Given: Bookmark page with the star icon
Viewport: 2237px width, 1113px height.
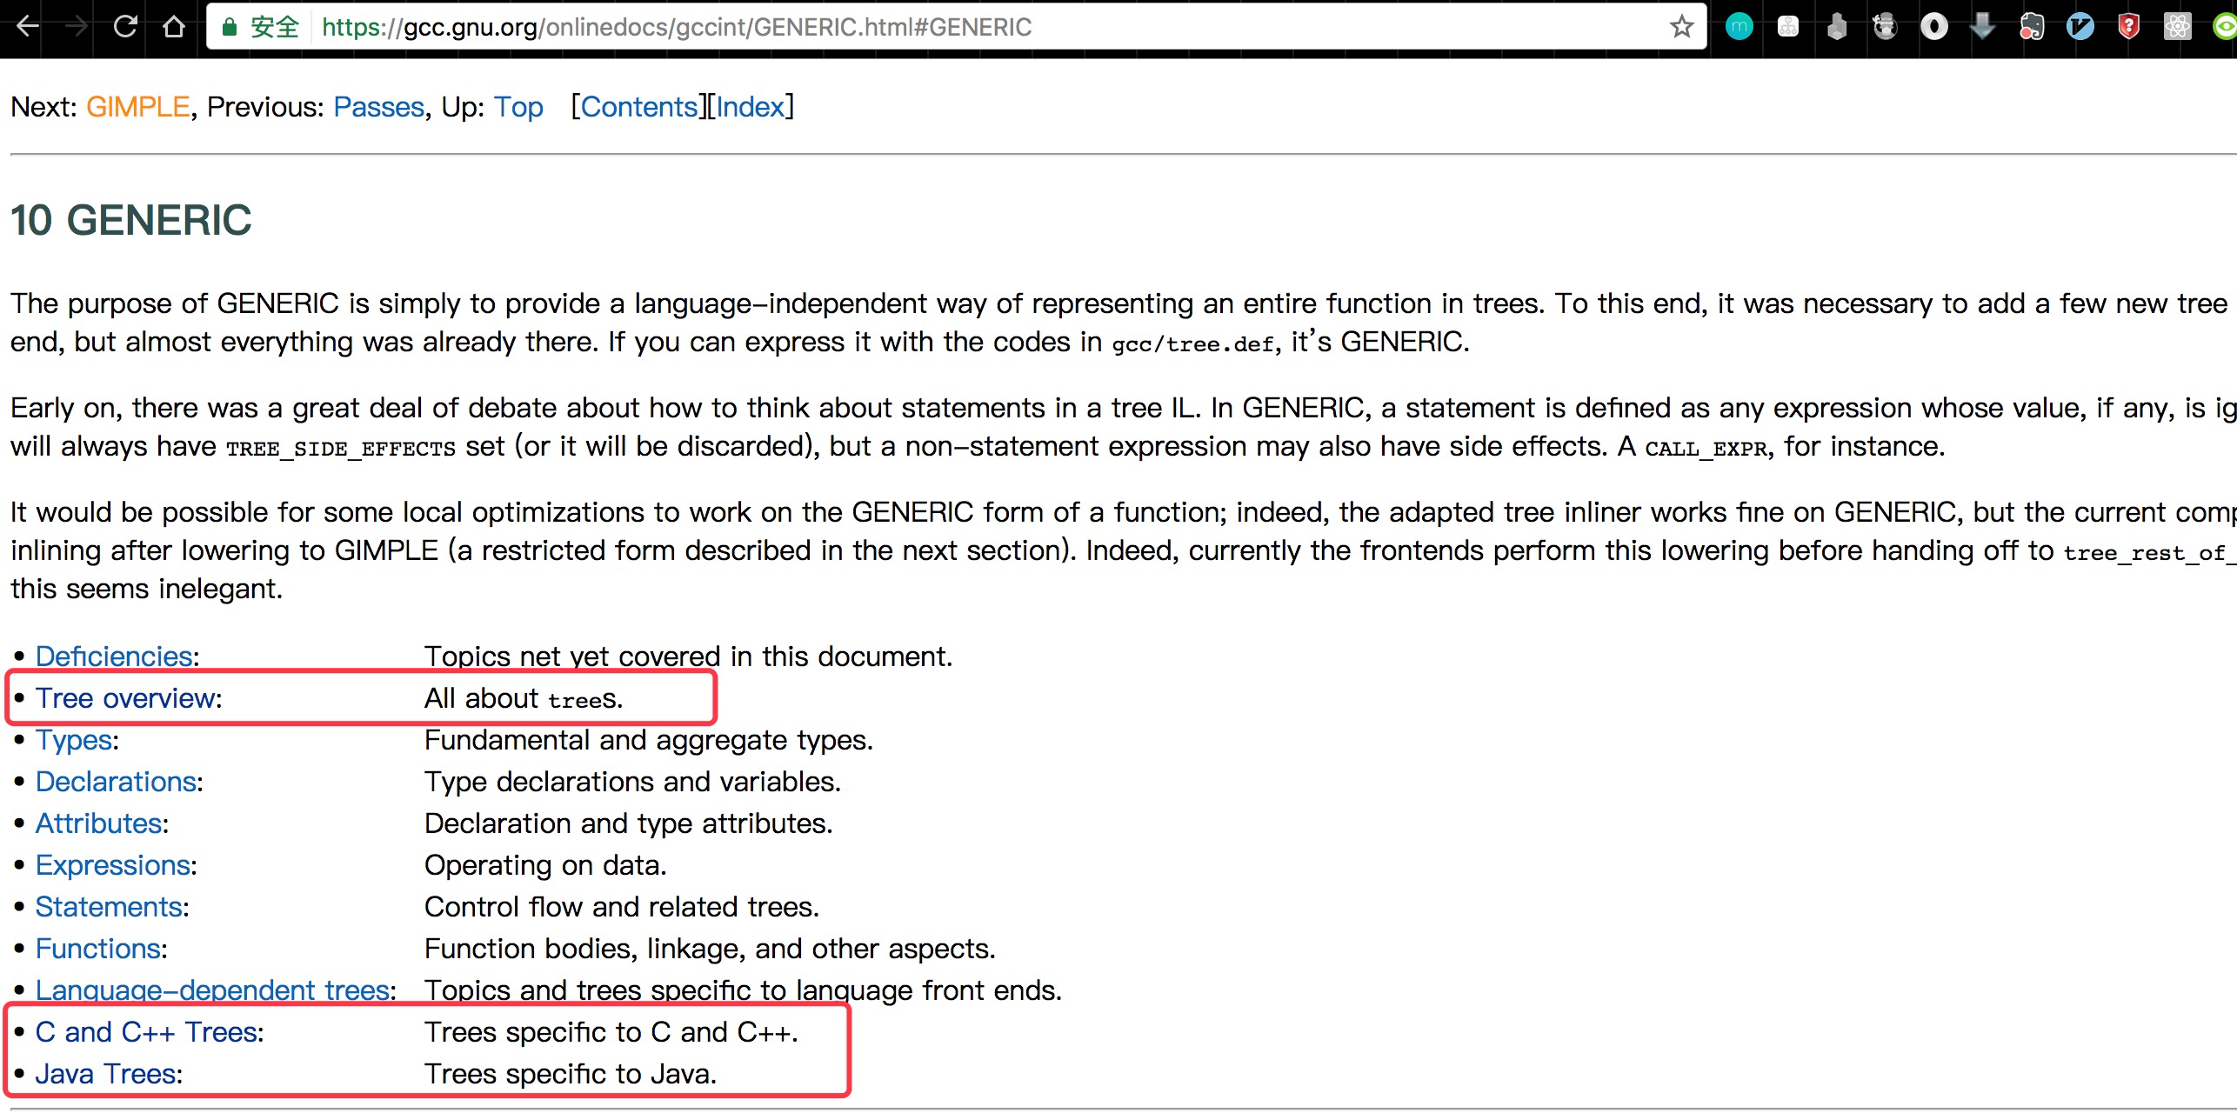Looking at the screenshot, I should tap(1681, 27).
